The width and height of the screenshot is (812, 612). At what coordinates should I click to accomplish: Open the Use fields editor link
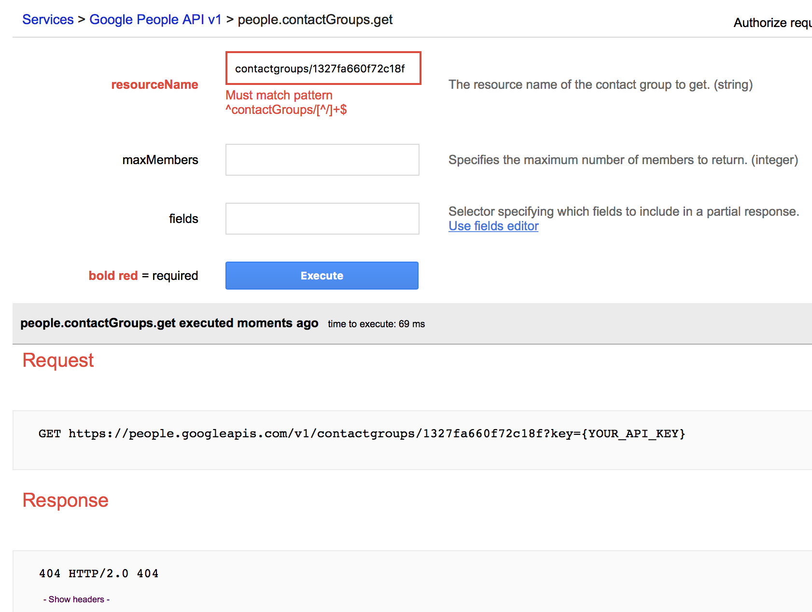click(x=493, y=226)
